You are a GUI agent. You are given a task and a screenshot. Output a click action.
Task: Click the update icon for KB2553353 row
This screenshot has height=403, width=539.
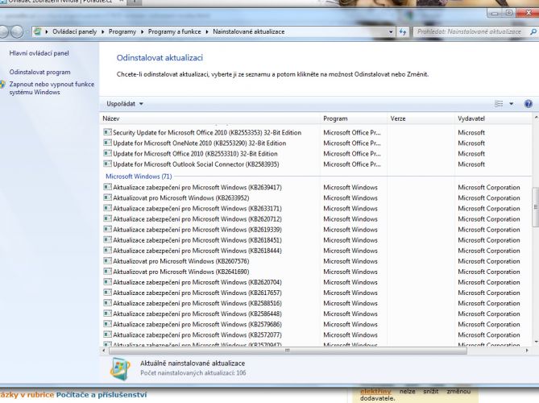tap(107, 132)
